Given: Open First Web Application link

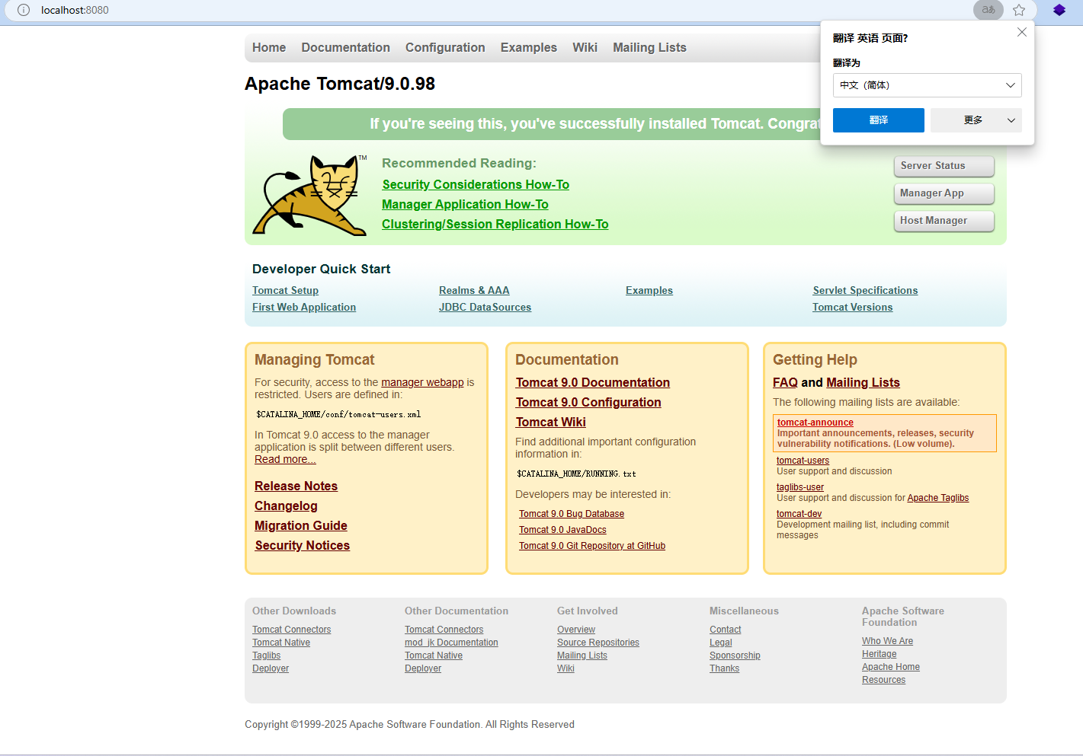Looking at the screenshot, I should [x=304, y=307].
